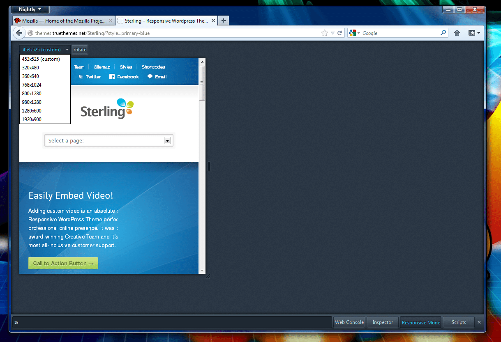Click the page's vertical scrollbar thumb

click(x=202, y=83)
